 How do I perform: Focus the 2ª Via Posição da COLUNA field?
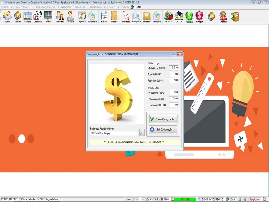pos(174,105)
